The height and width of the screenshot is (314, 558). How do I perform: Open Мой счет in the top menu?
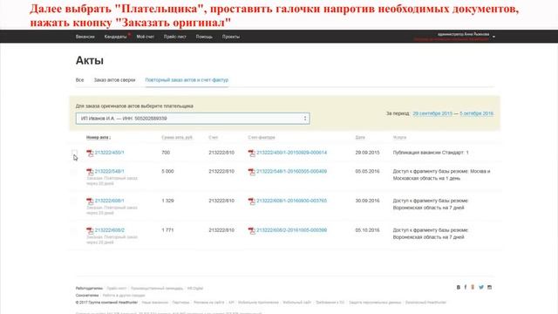(146, 37)
